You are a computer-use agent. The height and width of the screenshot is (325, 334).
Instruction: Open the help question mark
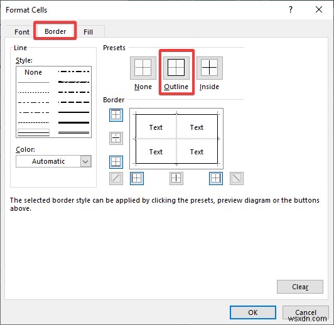point(291,9)
